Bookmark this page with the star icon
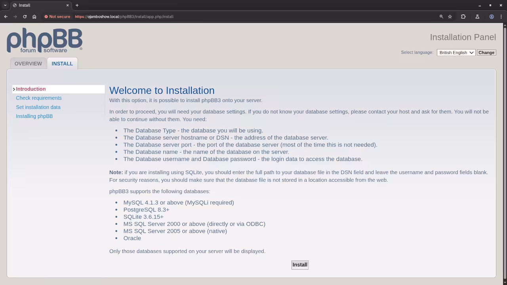This screenshot has width=507, height=285. (450, 17)
